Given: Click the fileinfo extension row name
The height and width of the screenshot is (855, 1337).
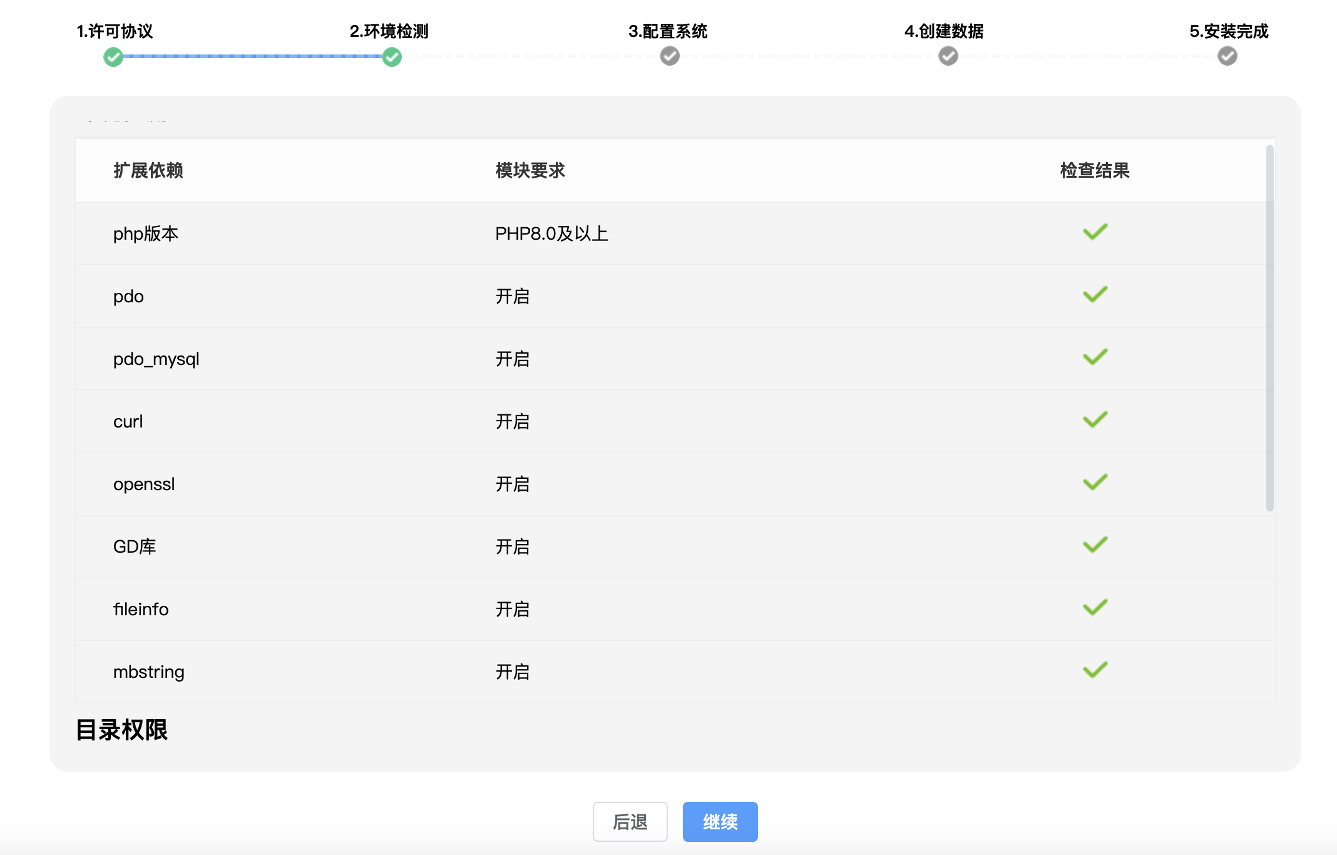Looking at the screenshot, I should [141, 609].
